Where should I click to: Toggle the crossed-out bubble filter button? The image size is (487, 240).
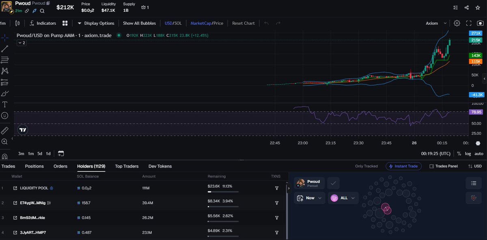473,198
